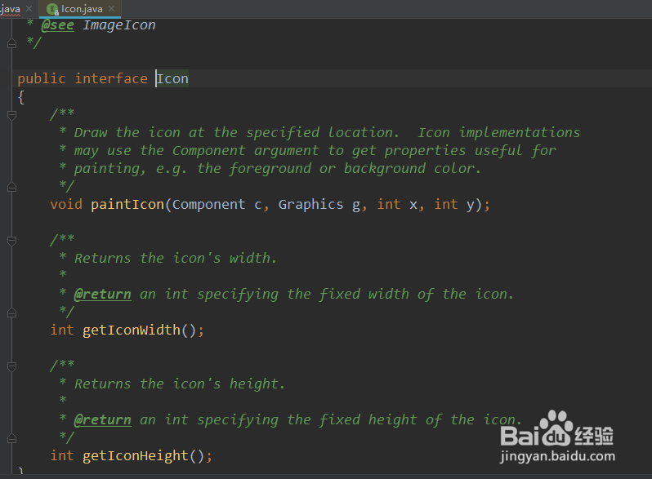Click the getIconHeight method name
This screenshot has width=652, height=479.
click(x=135, y=455)
